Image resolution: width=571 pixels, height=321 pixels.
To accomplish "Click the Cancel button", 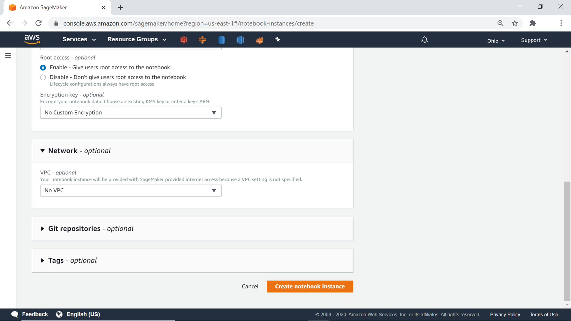I will click(x=250, y=286).
